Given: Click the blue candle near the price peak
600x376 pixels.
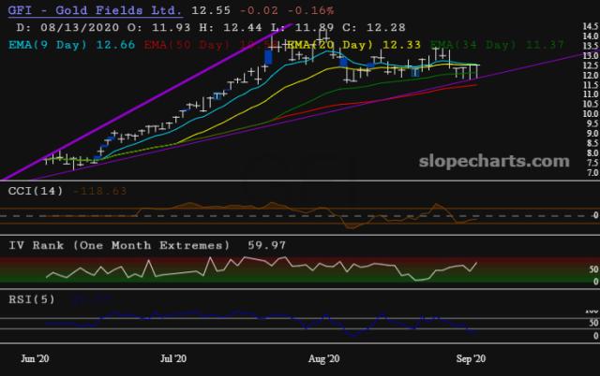Looking at the screenshot, I should [268, 56].
